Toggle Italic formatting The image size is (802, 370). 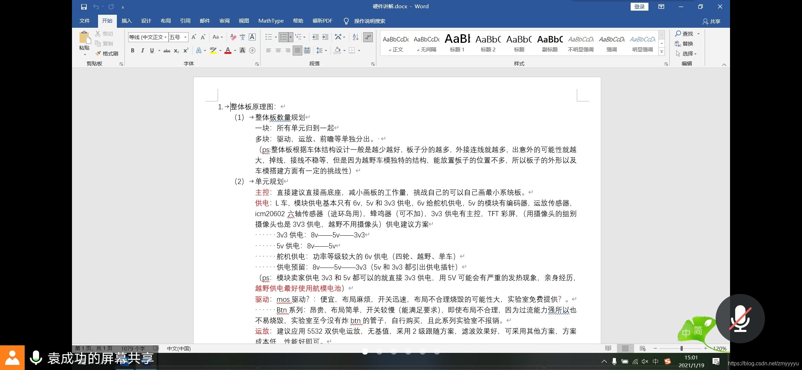pos(142,51)
